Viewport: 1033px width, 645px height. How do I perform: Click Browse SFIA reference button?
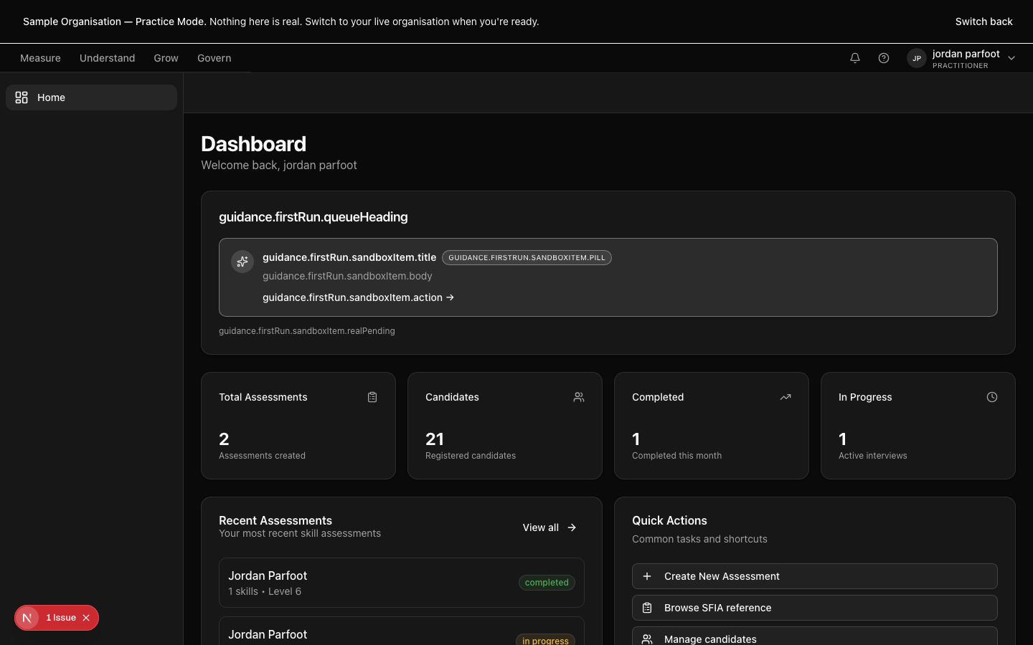tap(815, 608)
